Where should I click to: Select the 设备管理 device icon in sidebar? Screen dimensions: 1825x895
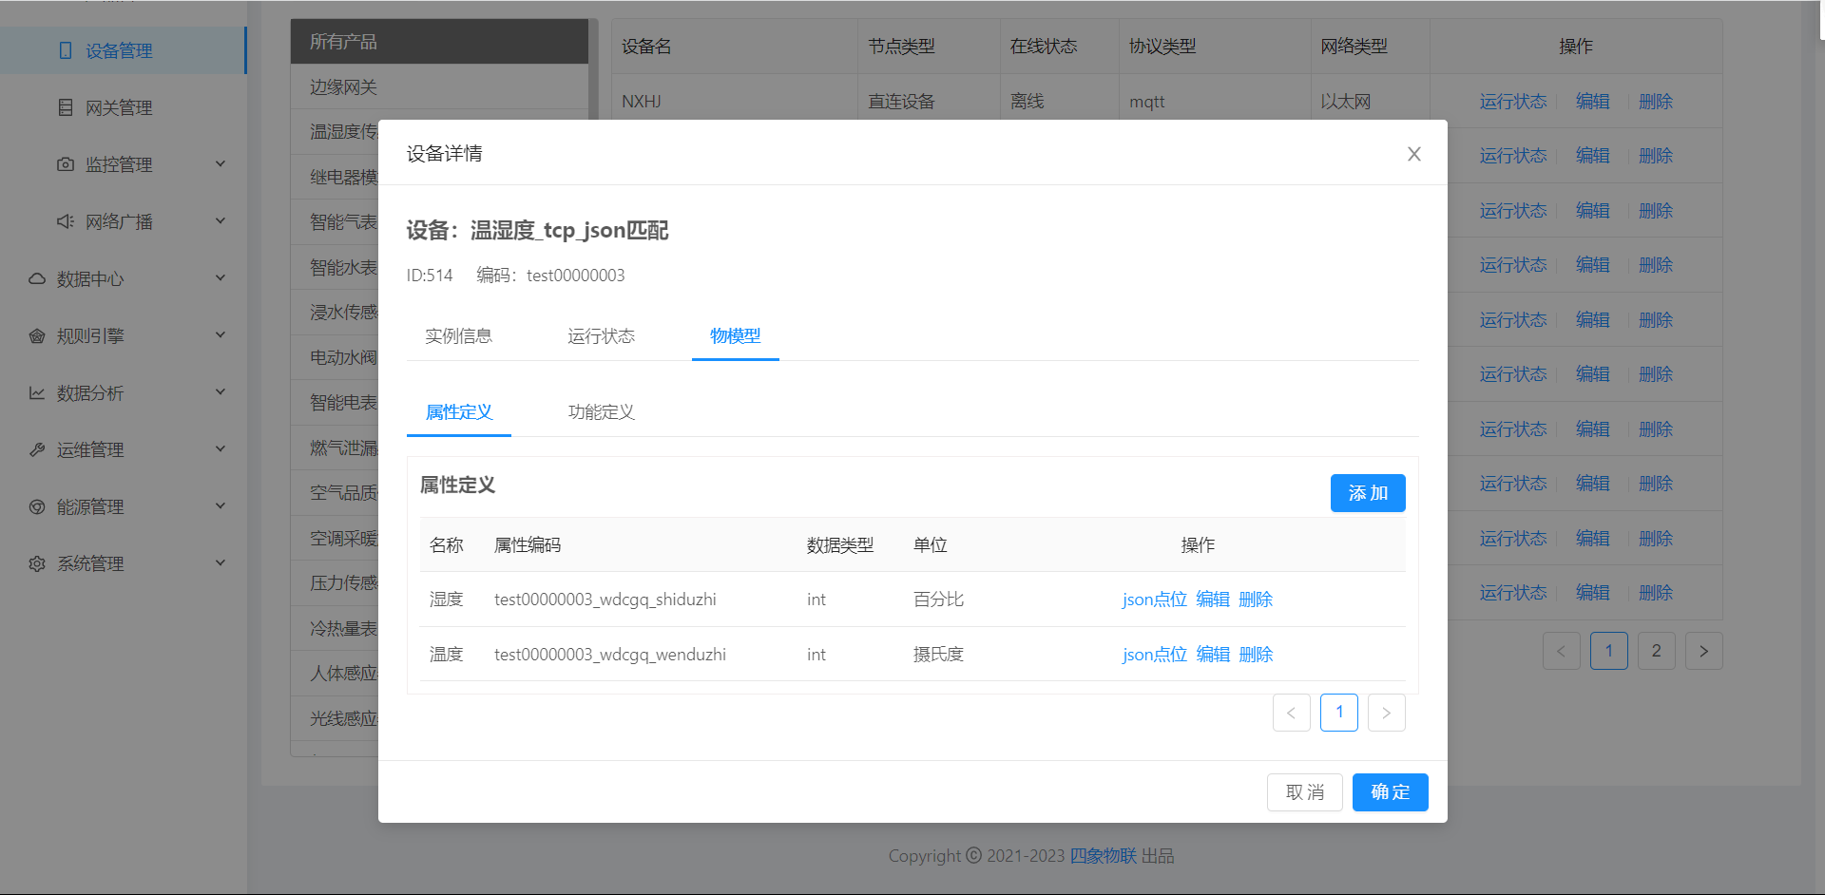pos(64,50)
